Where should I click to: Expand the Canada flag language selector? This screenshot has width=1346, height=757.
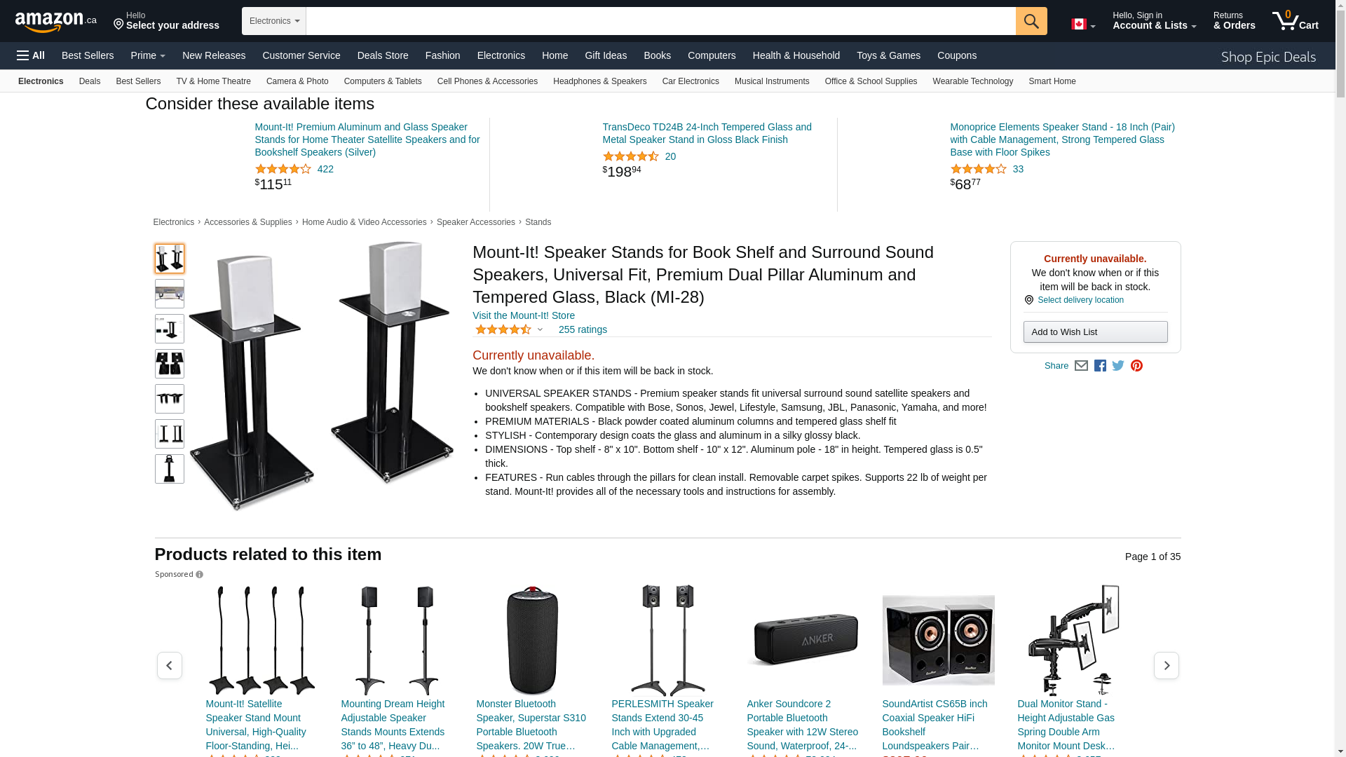(1083, 25)
